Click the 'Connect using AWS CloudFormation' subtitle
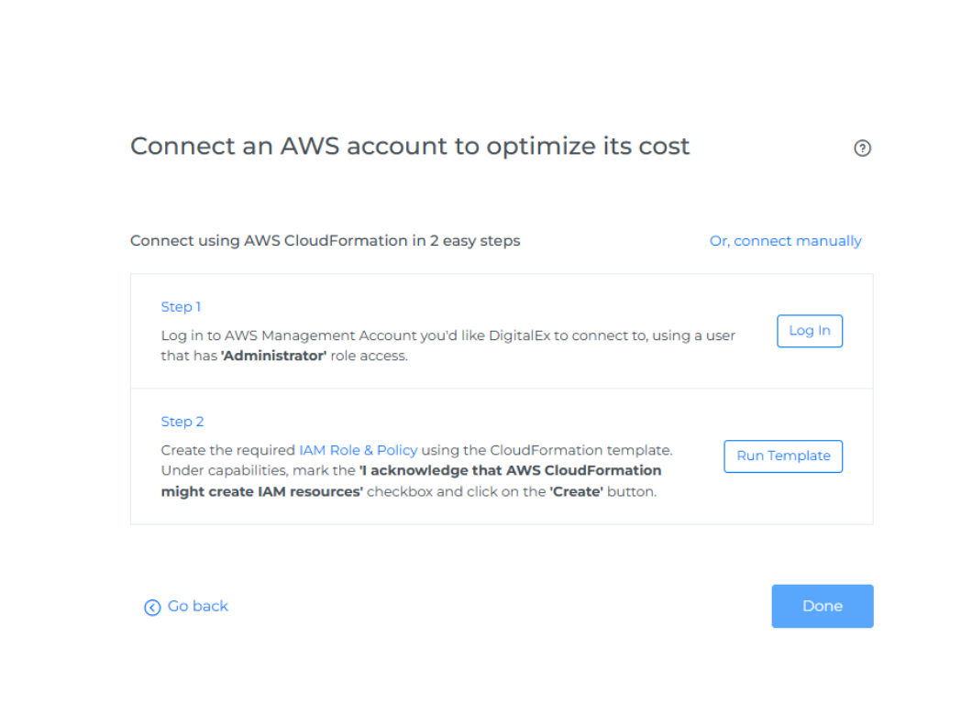972x703 pixels. [x=325, y=241]
